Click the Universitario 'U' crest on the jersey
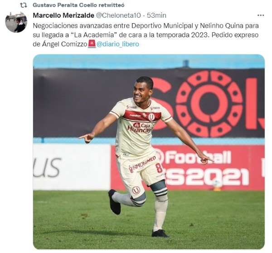 pos(151,117)
